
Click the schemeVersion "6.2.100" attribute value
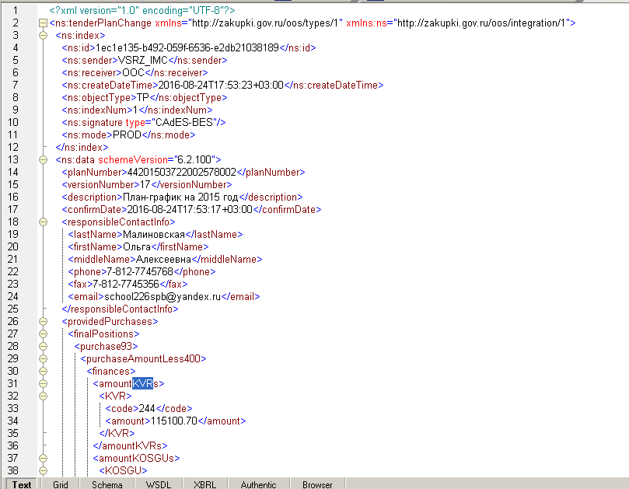click(194, 159)
